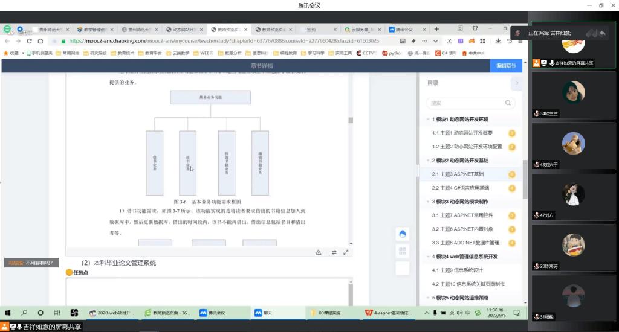Click the blue flame floating icon
The height and width of the screenshot is (332, 619).
pyautogui.click(x=403, y=234)
